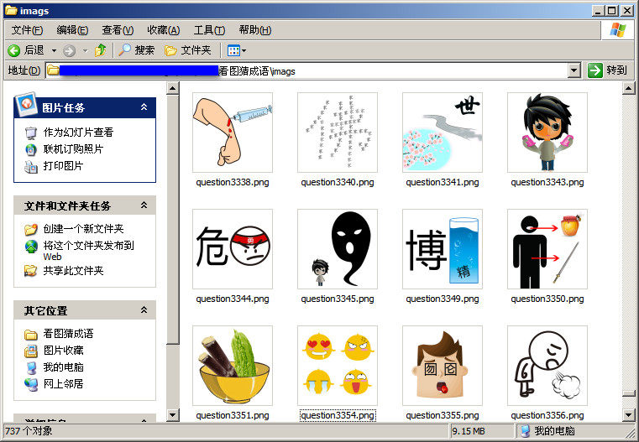Open 看图猜成语 folder in other places
The image size is (639, 442).
coord(69,334)
